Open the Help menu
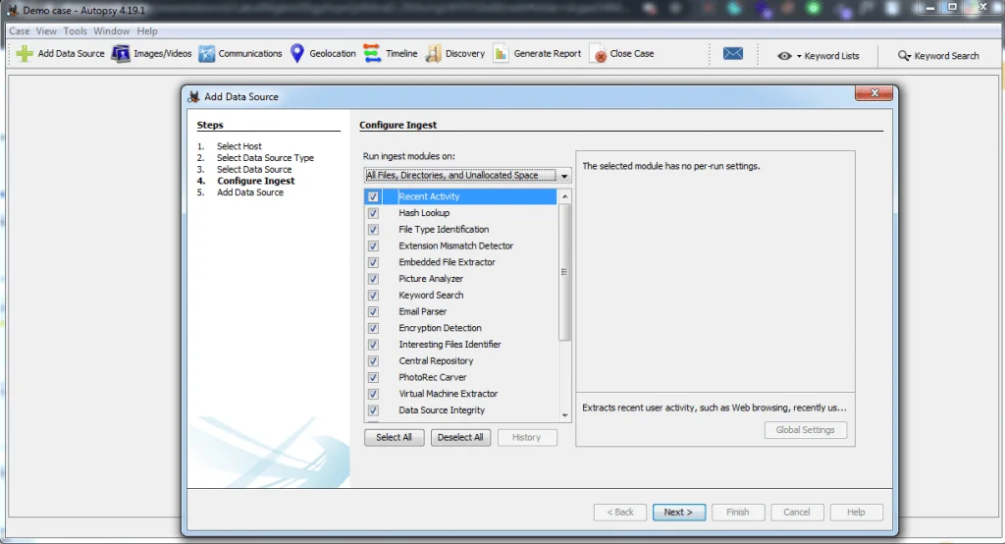1005x544 pixels. click(147, 30)
